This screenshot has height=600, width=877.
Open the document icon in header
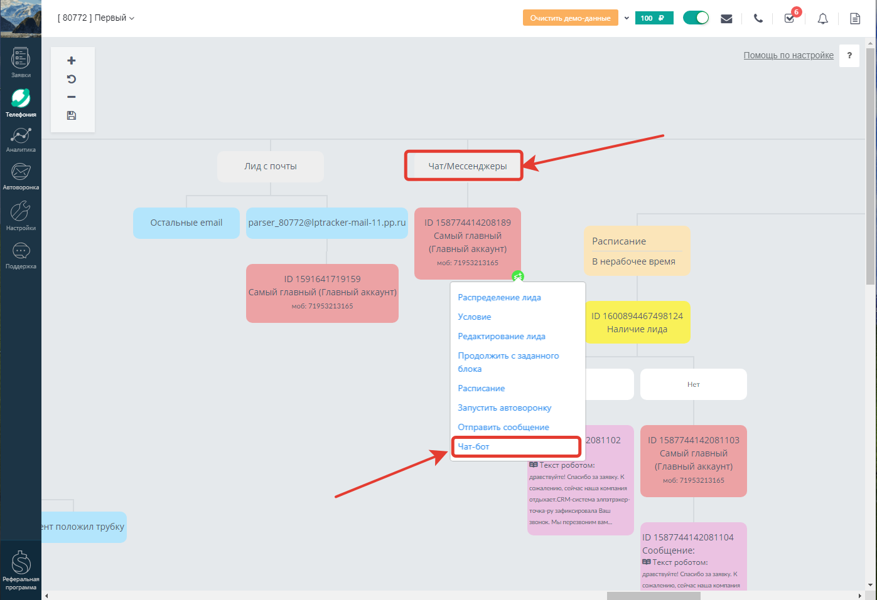855,18
